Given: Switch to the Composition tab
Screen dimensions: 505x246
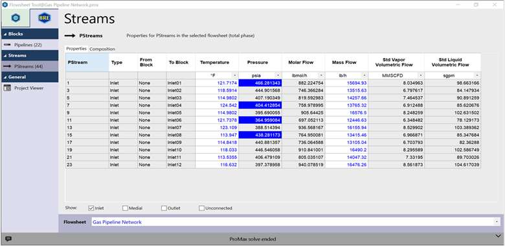Looking at the screenshot, I should click(x=102, y=49).
